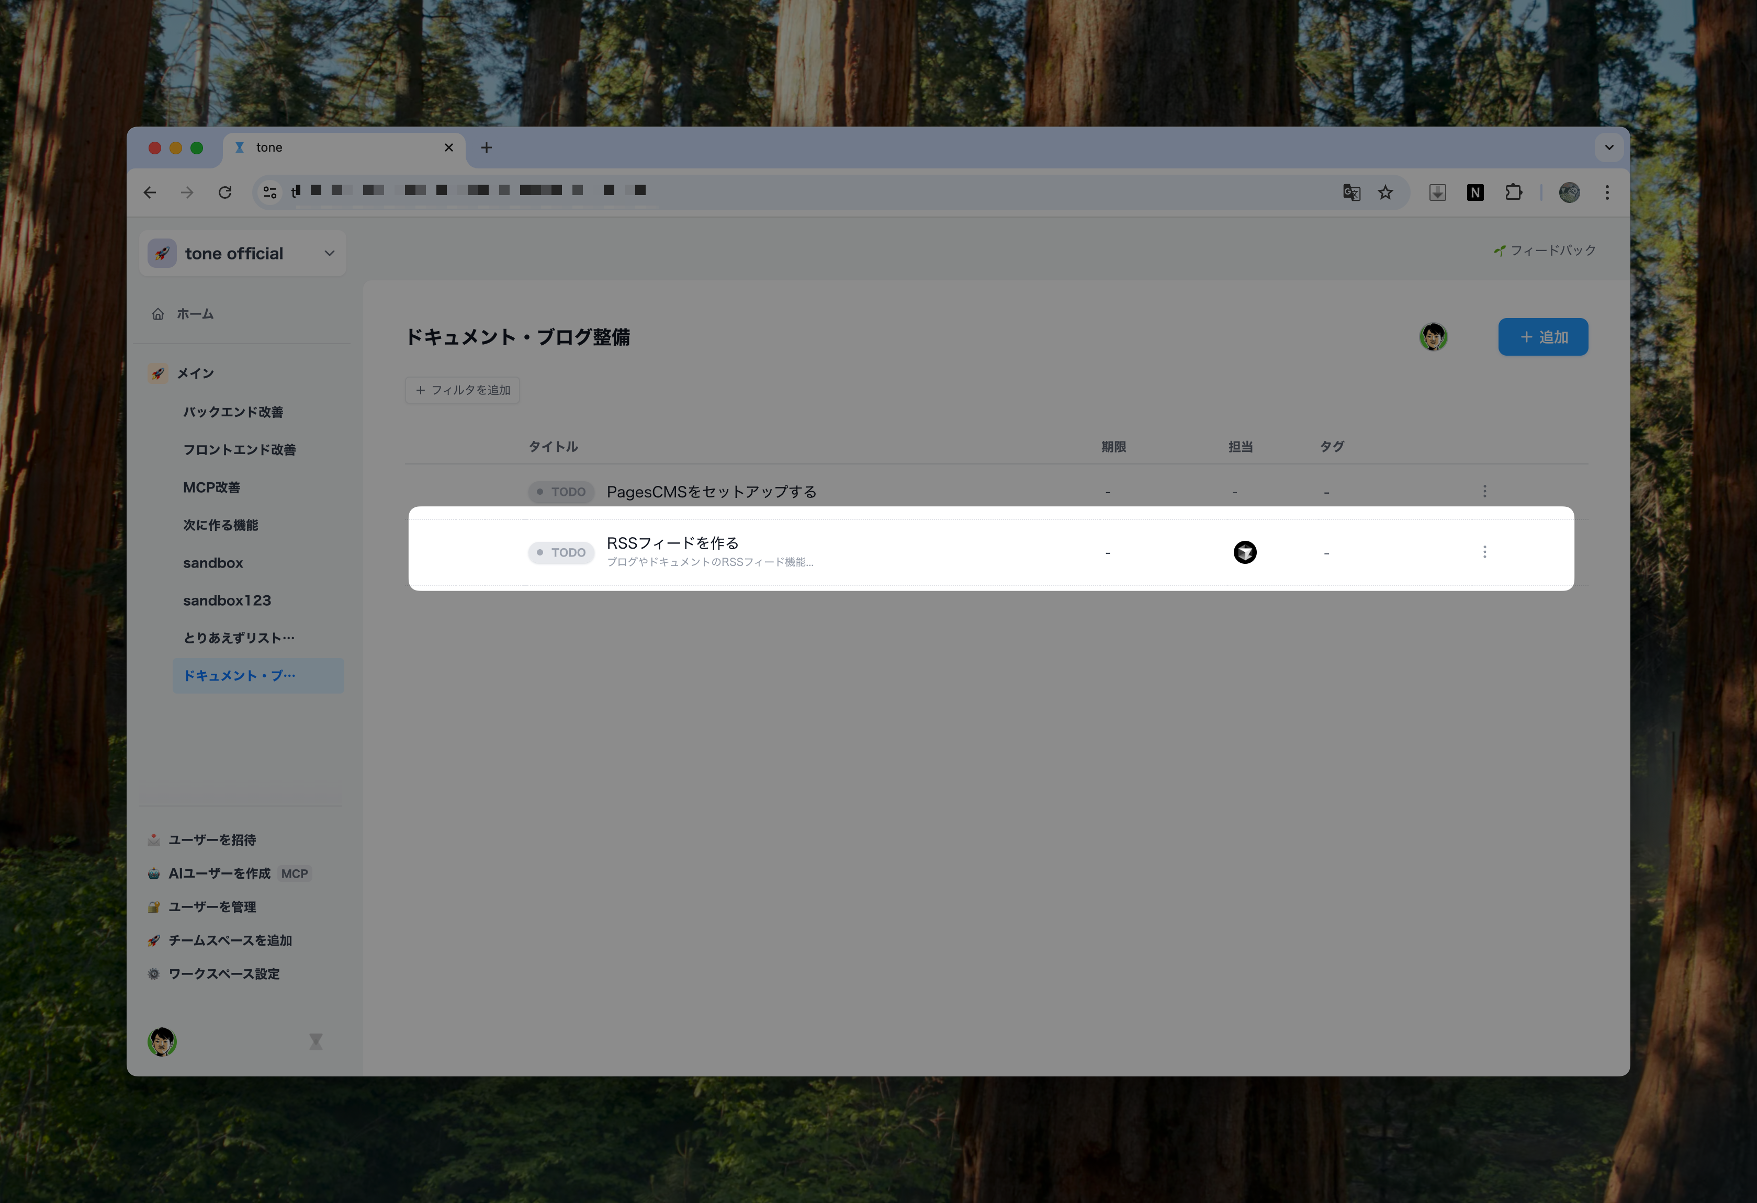1757x1203 pixels.
Task: Open the Chrome profile avatar
Action: [1570, 192]
